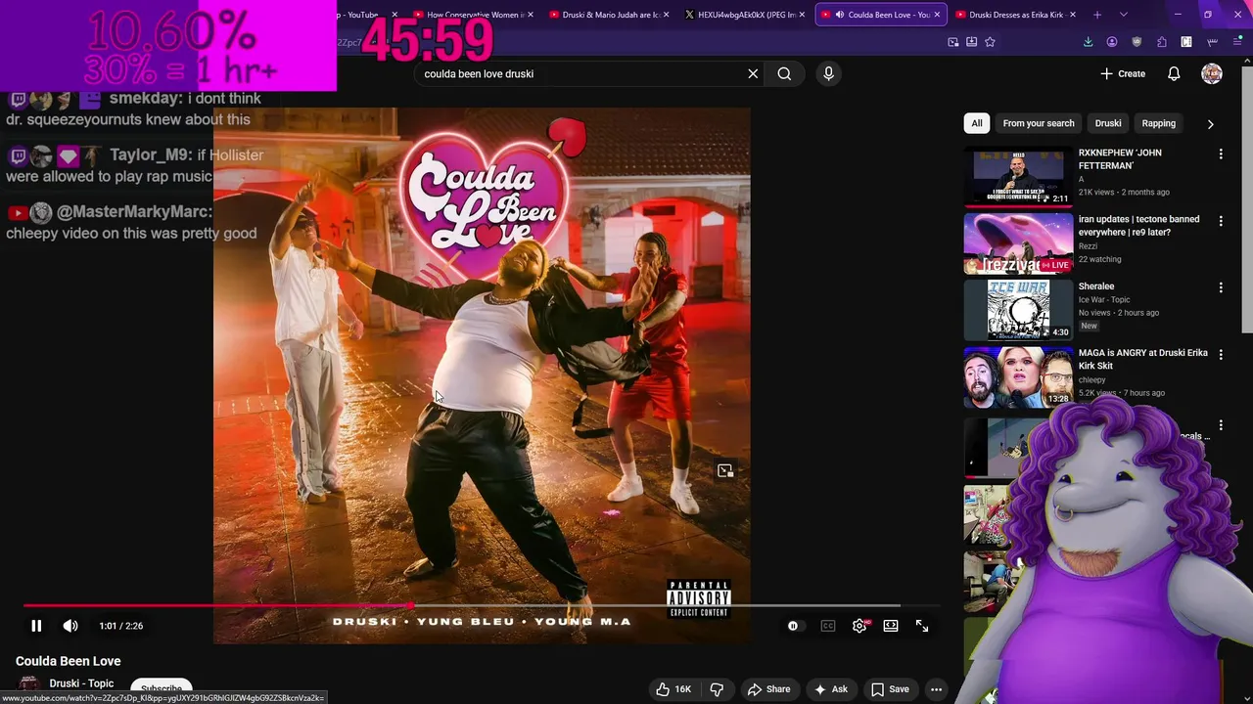Show more filter chips with right arrow
The width and height of the screenshot is (1253, 704).
pyautogui.click(x=1210, y=124)
